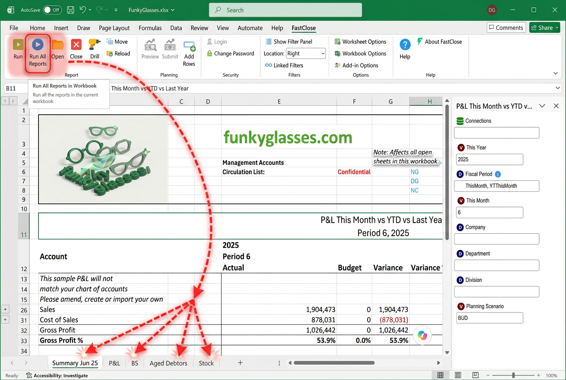This screenshot has height=380, width=566.
Task: Click the Fiscal Period info icon
Action: point(497,174)
